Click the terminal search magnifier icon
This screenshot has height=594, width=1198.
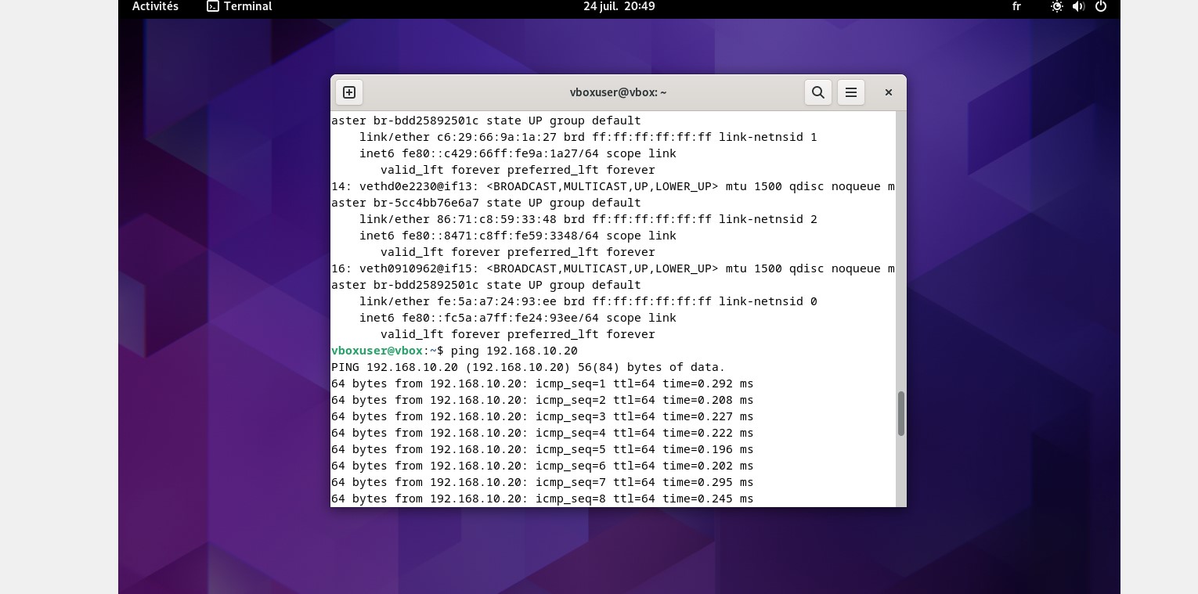[818, 92]
